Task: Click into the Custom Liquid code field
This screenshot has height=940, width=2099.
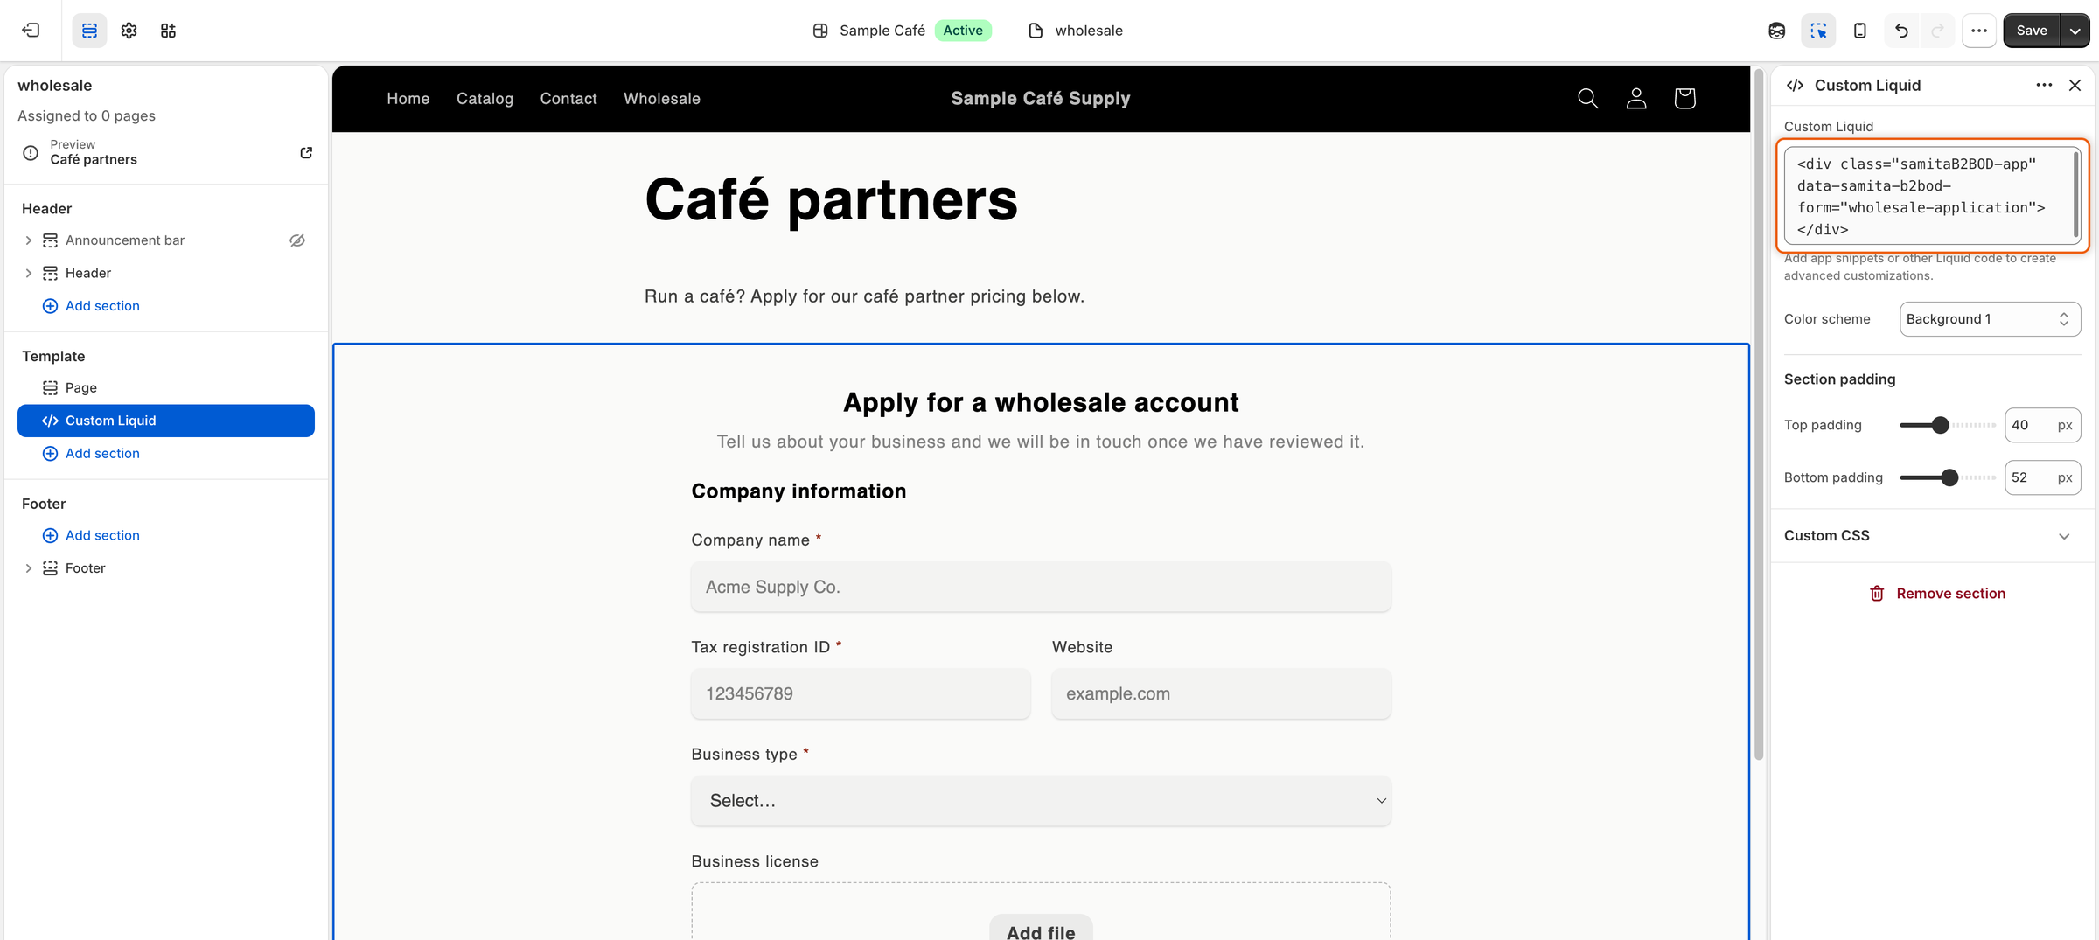Action: point(1931,196)
